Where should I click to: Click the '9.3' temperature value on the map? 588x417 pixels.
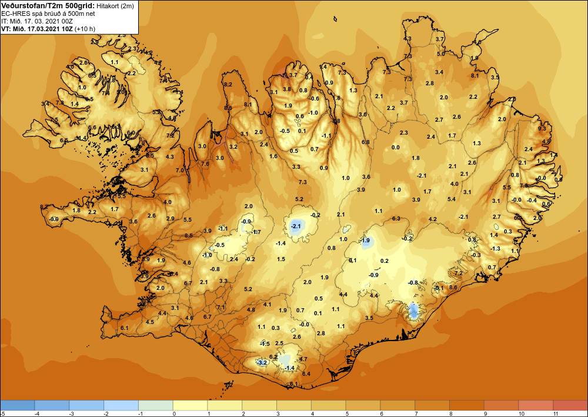tap(542, 129)
